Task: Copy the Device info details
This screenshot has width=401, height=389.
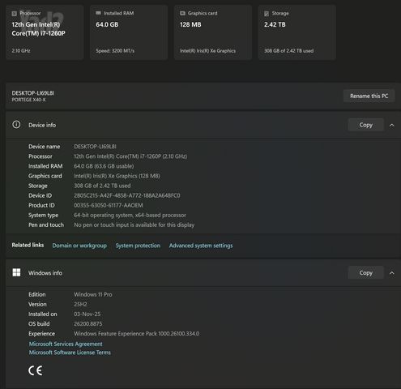Action: coord(366,125)
